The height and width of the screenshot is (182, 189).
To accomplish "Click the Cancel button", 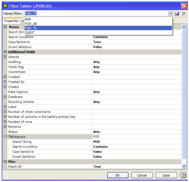I will pyautogui.click(x=142, y=175).
